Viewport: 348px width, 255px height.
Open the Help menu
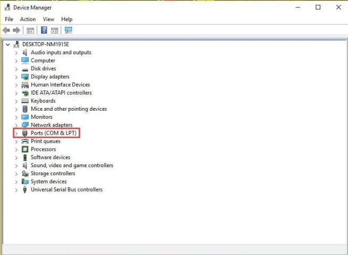(x=67, y=19)
